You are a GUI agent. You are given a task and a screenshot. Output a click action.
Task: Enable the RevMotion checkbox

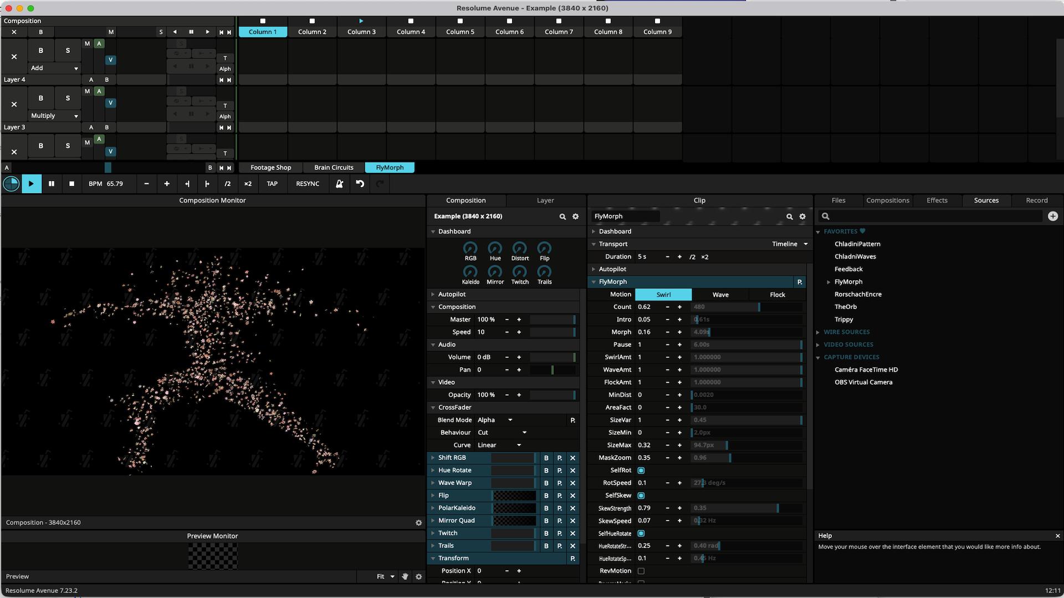641,571
